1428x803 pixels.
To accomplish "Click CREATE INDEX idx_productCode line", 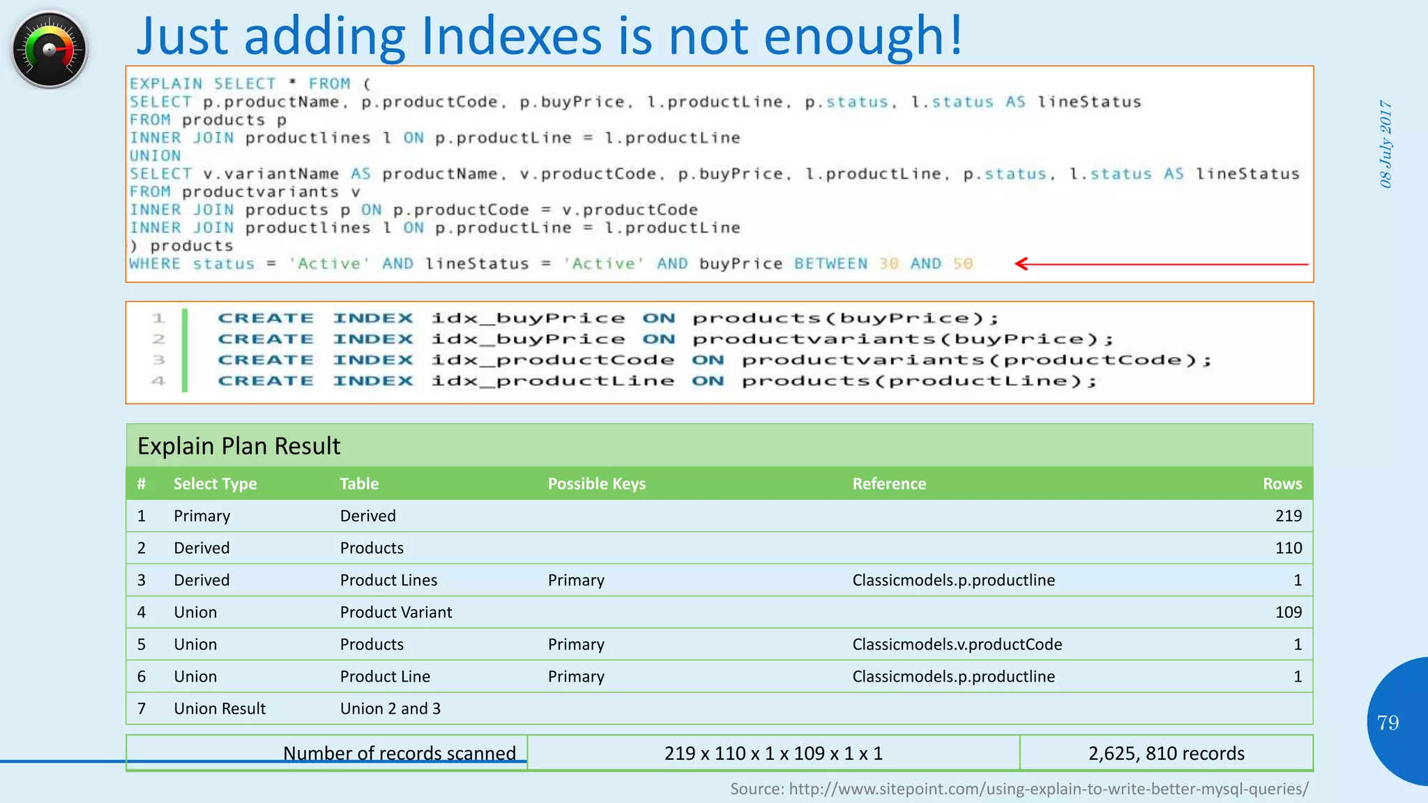I will [715, 360].
